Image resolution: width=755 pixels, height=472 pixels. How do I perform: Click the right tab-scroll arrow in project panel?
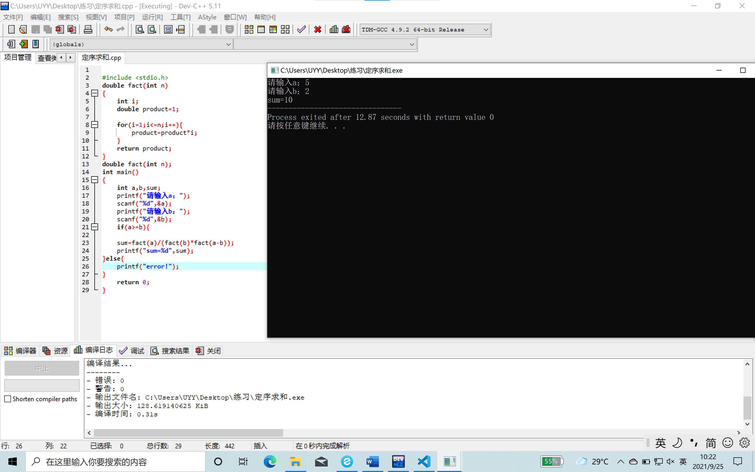tap(71, 57)
